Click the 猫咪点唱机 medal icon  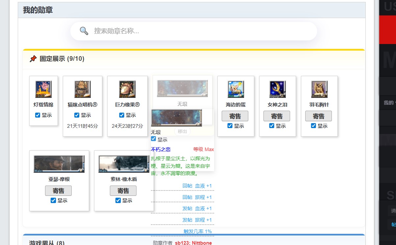click(83, 89)
